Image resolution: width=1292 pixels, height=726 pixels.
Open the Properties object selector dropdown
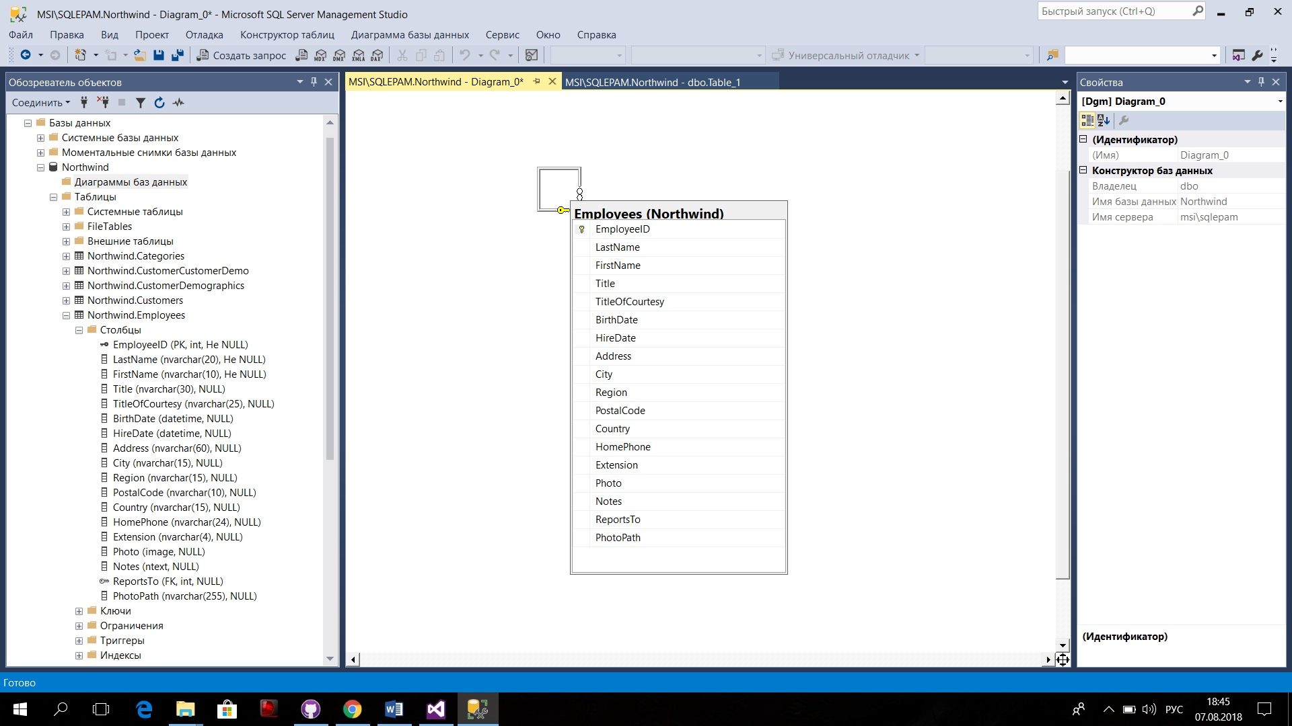pyautogui.click(x=1280, y=102)
